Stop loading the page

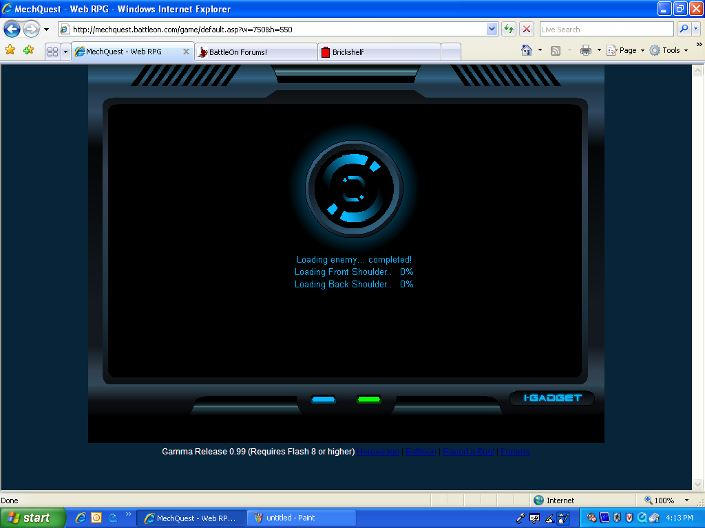(x=525, y=29)
